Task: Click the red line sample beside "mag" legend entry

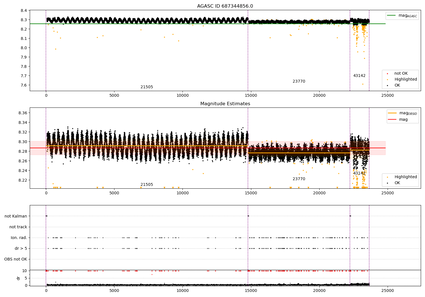Action: click(392, 120)
